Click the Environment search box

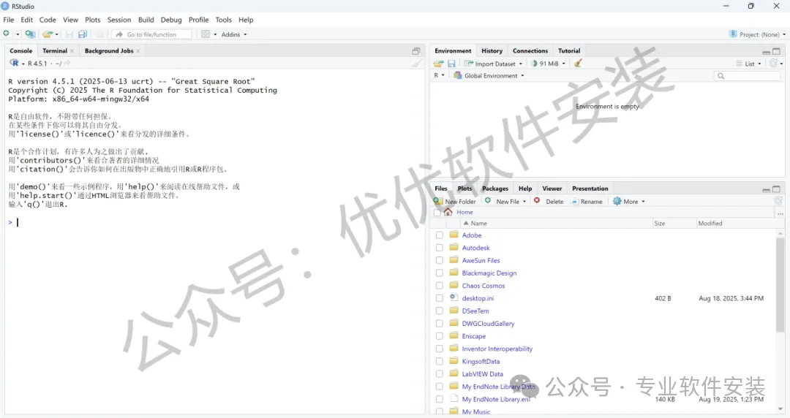(x=748, y=75)
